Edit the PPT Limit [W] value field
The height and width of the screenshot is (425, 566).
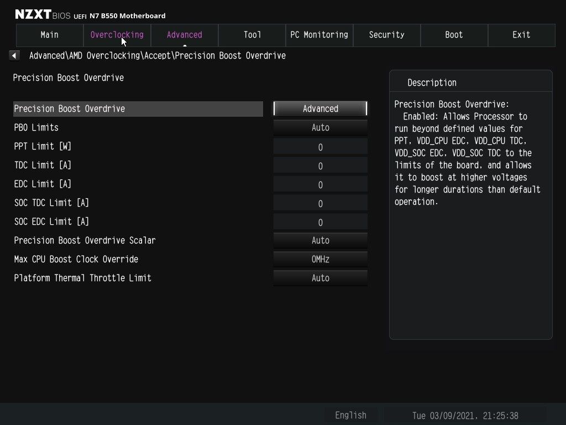pyautogui.click(x=321, y=146)
